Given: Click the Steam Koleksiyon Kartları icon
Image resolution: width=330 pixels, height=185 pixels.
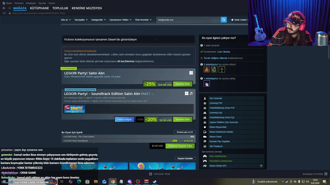Looking at the screenshot, I should tap(205, 132).
